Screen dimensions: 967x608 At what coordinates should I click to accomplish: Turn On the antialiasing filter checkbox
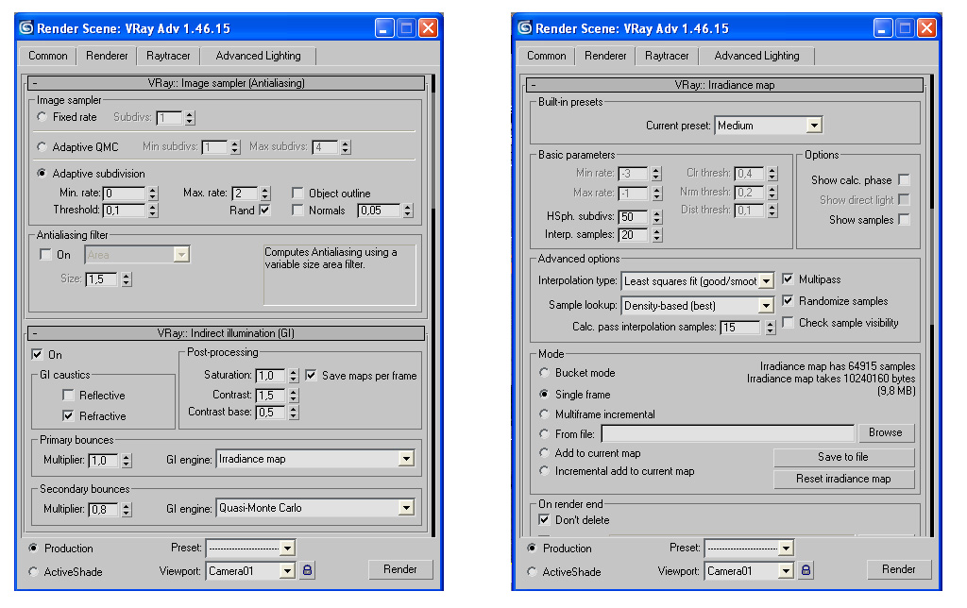45,254
